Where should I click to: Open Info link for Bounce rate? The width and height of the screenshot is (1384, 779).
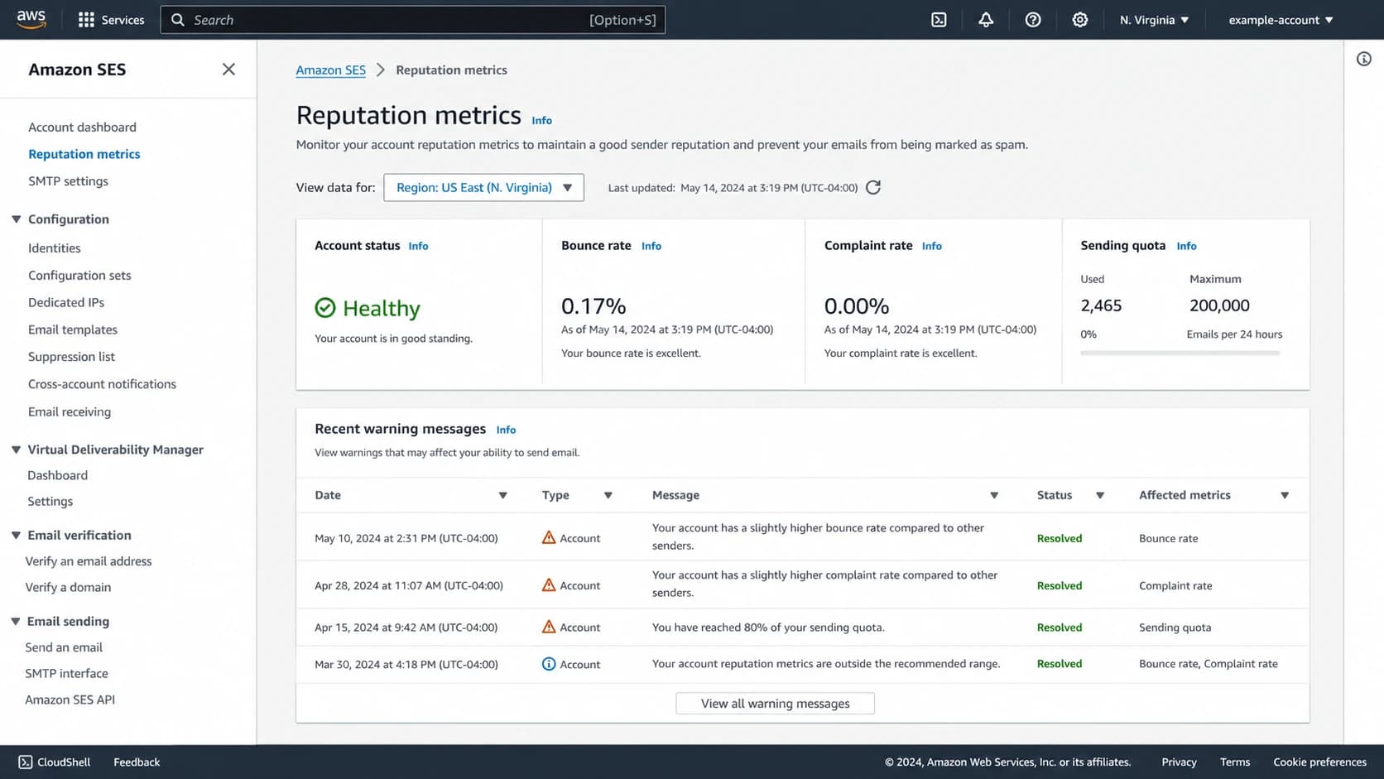click(x=651, y=246)
